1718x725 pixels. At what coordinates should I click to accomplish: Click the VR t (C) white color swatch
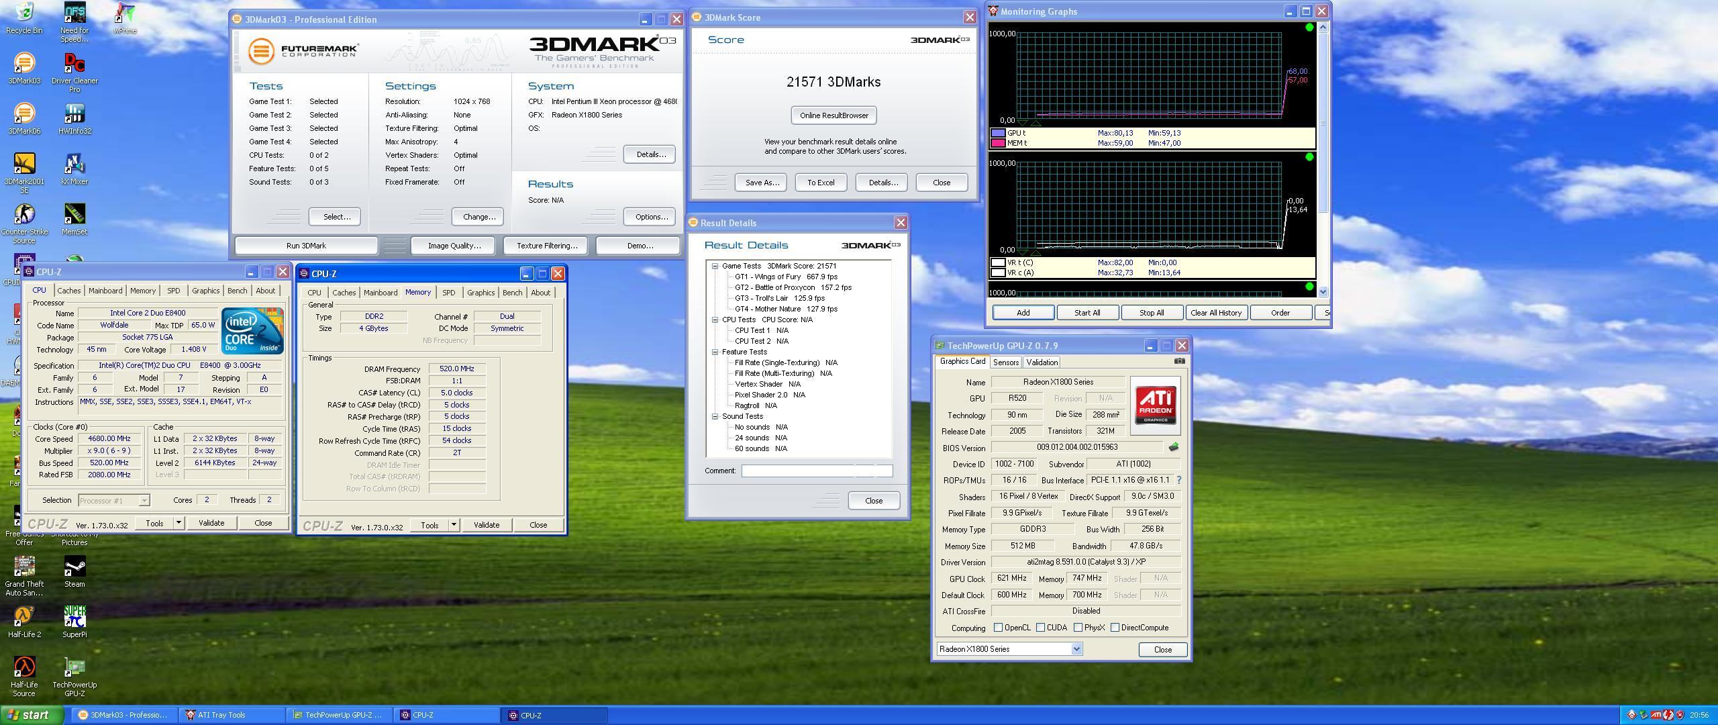coord(998,262)
